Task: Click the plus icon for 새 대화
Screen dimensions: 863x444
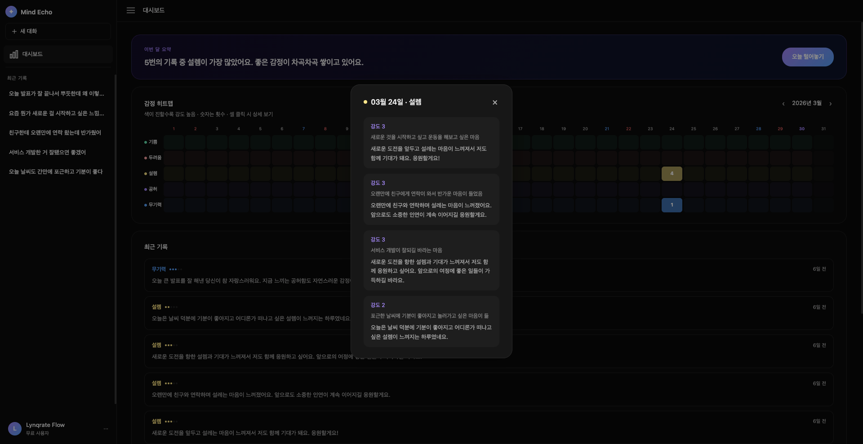Action: [x=14, y=31]
